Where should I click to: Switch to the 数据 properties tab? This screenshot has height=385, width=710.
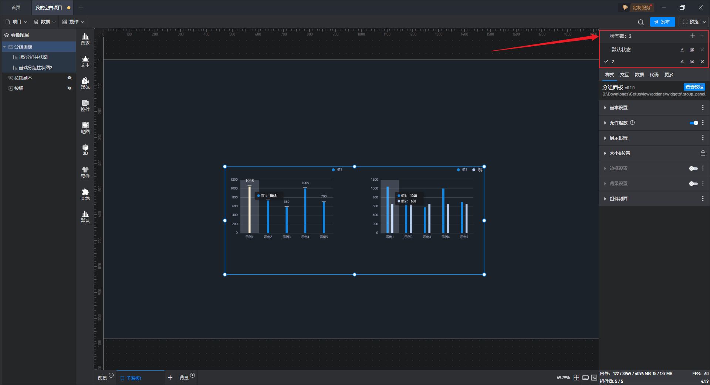tap(639, 75)
